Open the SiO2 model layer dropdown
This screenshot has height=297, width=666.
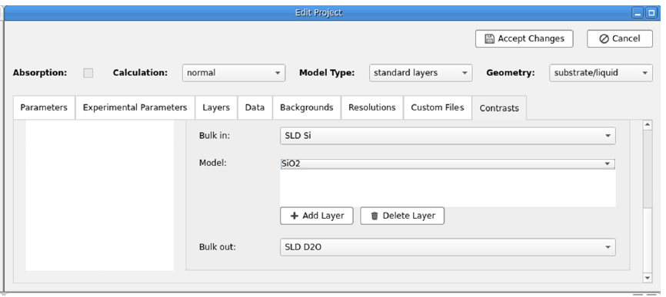coord(448,164)
